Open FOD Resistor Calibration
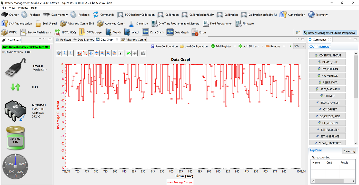This screenshot has height=185, width=359. (136, 15)
